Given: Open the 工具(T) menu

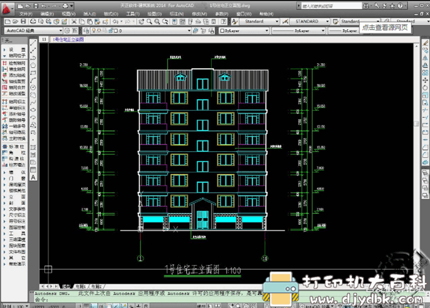Looking at the screenshot, I should click(x=133, y=14).
